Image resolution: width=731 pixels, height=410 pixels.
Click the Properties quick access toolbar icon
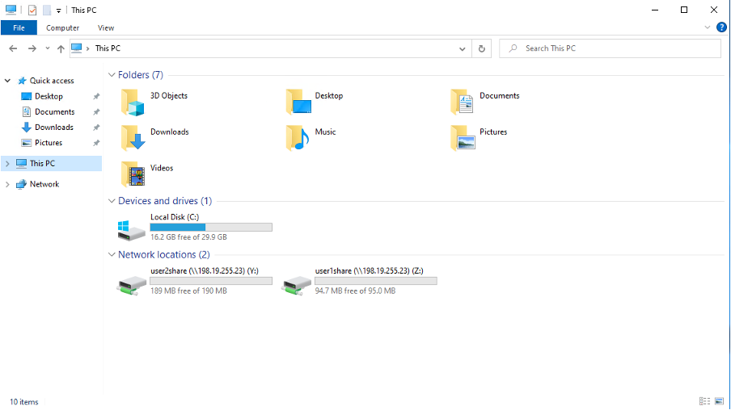(x=32, y=10)
